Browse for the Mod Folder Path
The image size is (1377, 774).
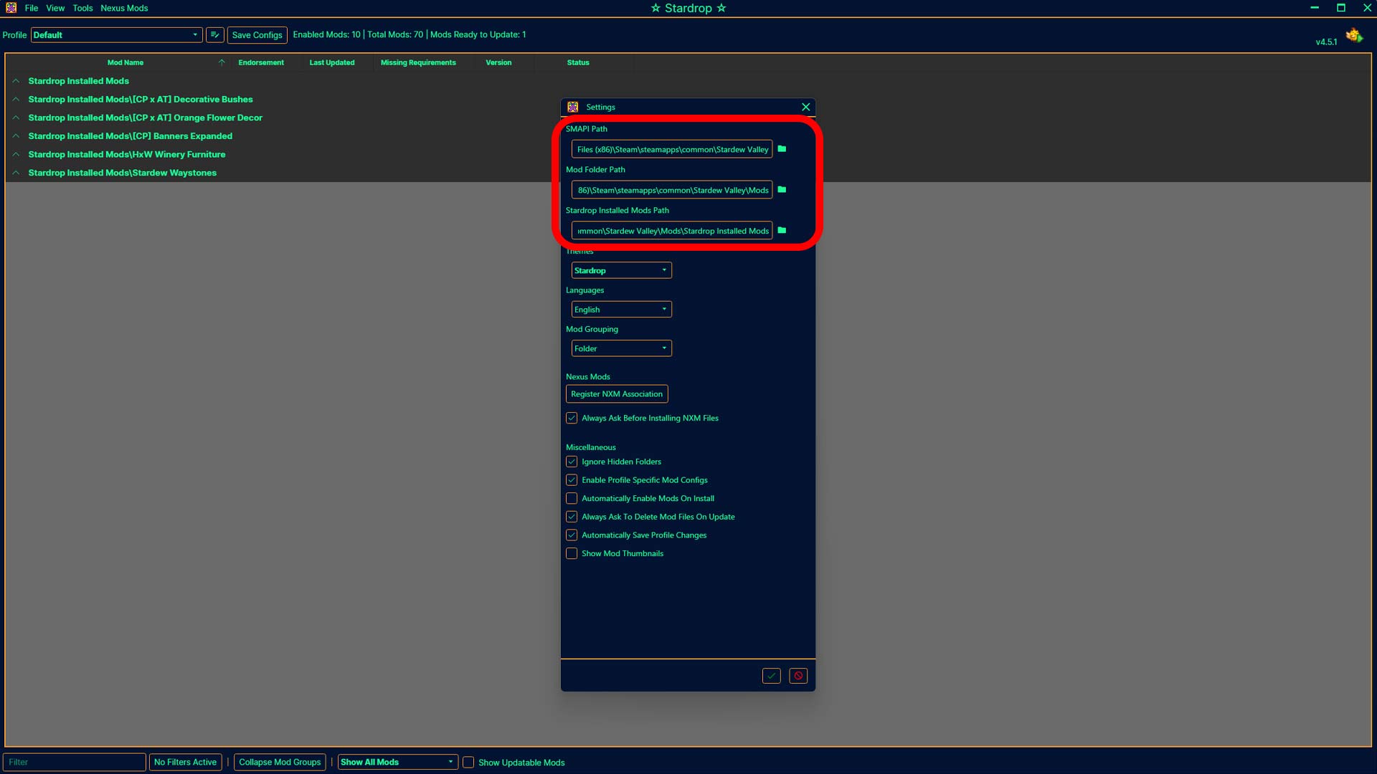point(782,190)
